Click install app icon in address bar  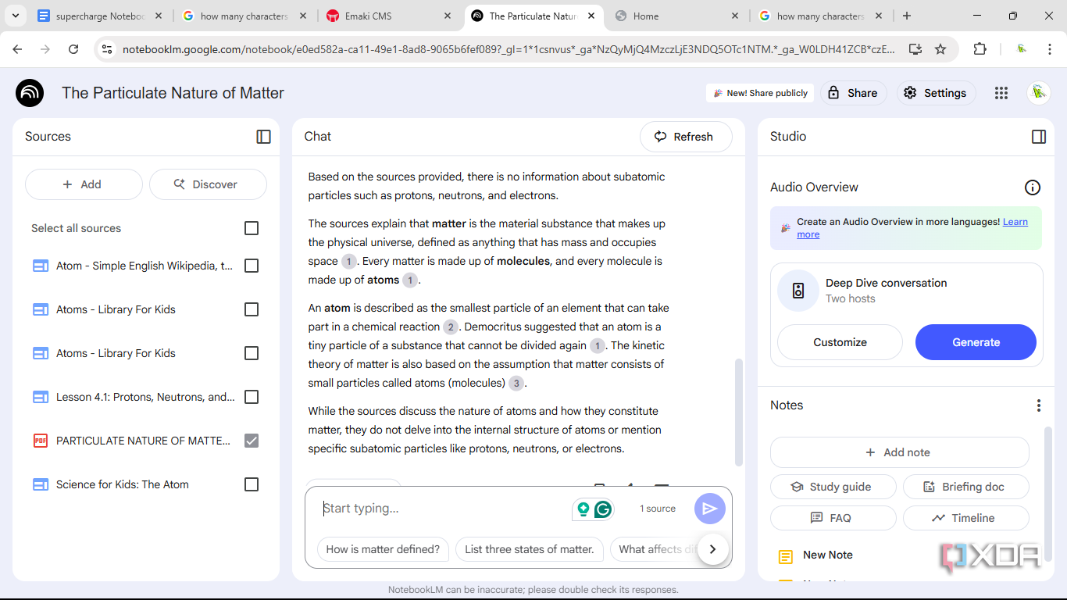[915, 49]
